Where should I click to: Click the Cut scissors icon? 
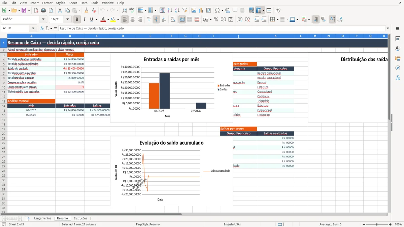tap(60, 10)
